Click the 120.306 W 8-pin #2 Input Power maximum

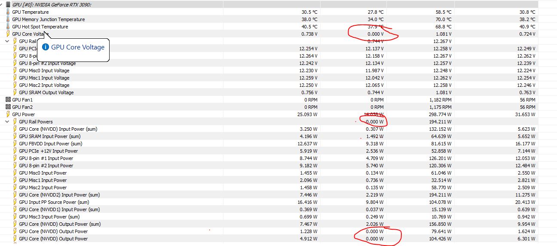click(x=439, y=166)
